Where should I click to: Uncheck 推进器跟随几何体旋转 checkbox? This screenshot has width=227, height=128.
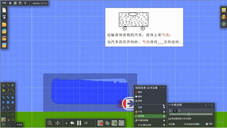point(170,119)
